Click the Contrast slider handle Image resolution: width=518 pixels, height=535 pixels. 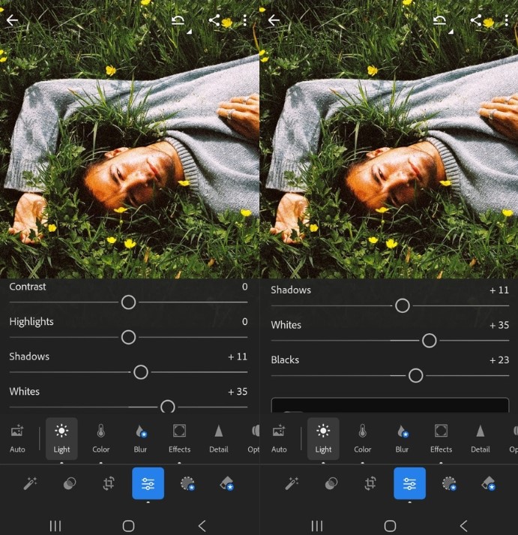coord(128,302)
